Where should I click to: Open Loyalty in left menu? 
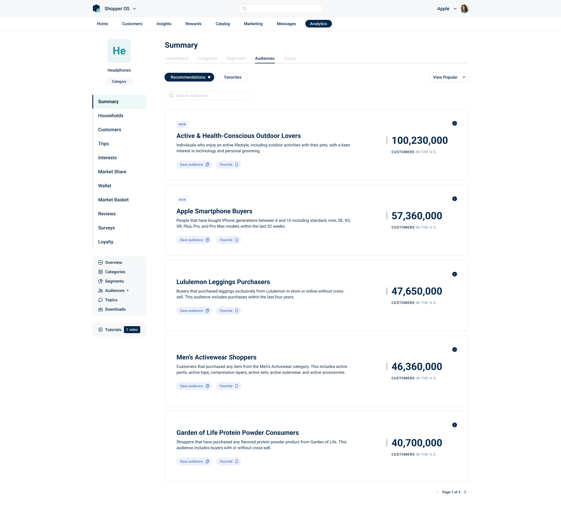pyautogui.click(x=119, y=242)
